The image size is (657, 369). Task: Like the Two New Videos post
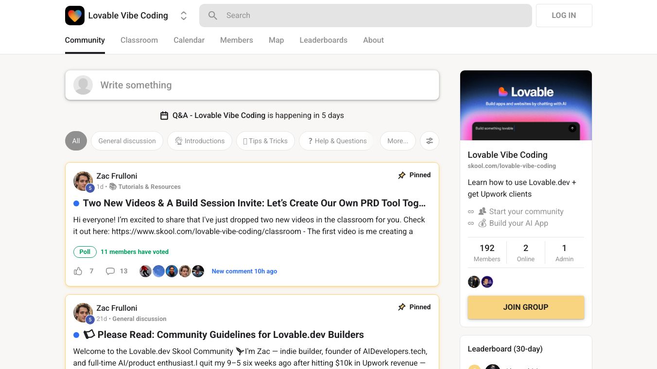tap(78, 271)
